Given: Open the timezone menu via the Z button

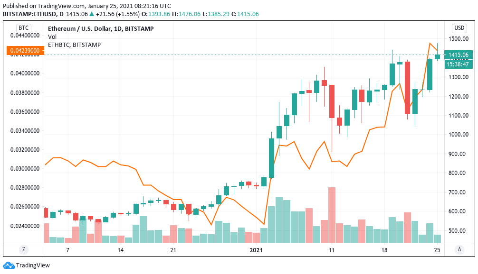Looking at the screenshot, I should (x=23, y=249).
